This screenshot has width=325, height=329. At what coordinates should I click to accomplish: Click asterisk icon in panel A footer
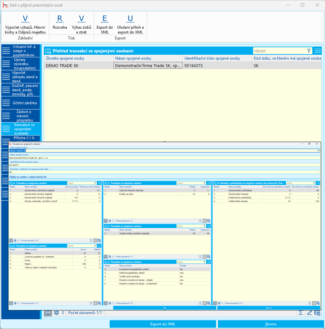point(15,240)
